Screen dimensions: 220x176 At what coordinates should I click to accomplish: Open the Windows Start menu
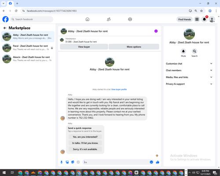4,172
